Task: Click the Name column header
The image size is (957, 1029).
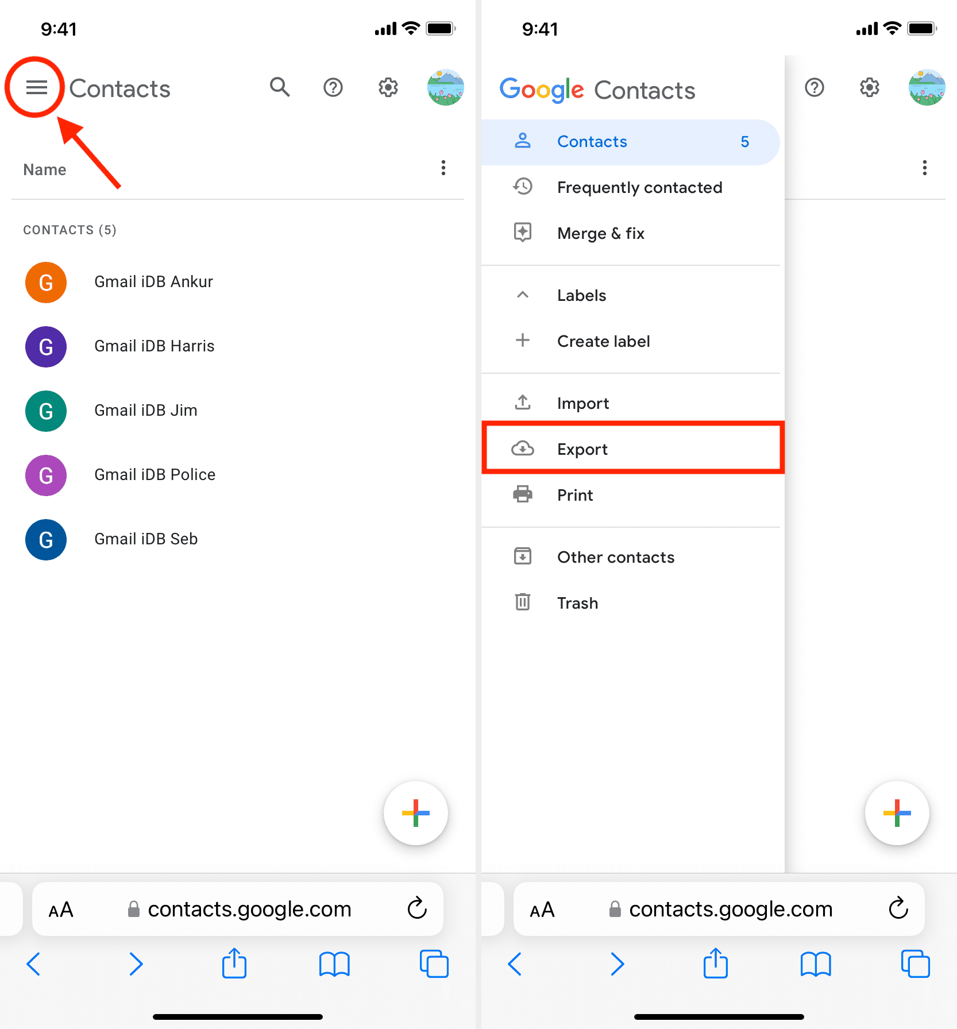Action: (45, 169)
